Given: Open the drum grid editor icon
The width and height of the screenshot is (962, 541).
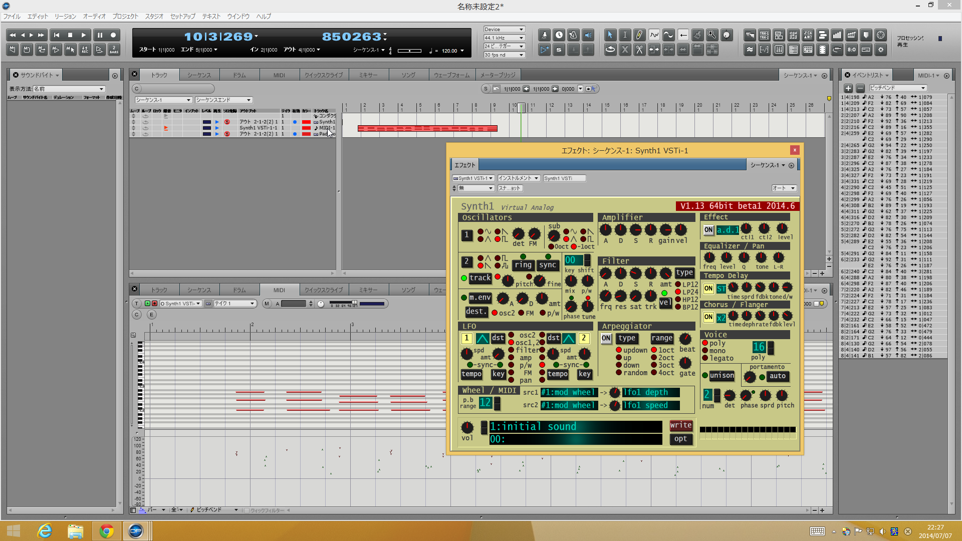Looking at the screenshot, I should pyautogui.click(x=808, y=50).
